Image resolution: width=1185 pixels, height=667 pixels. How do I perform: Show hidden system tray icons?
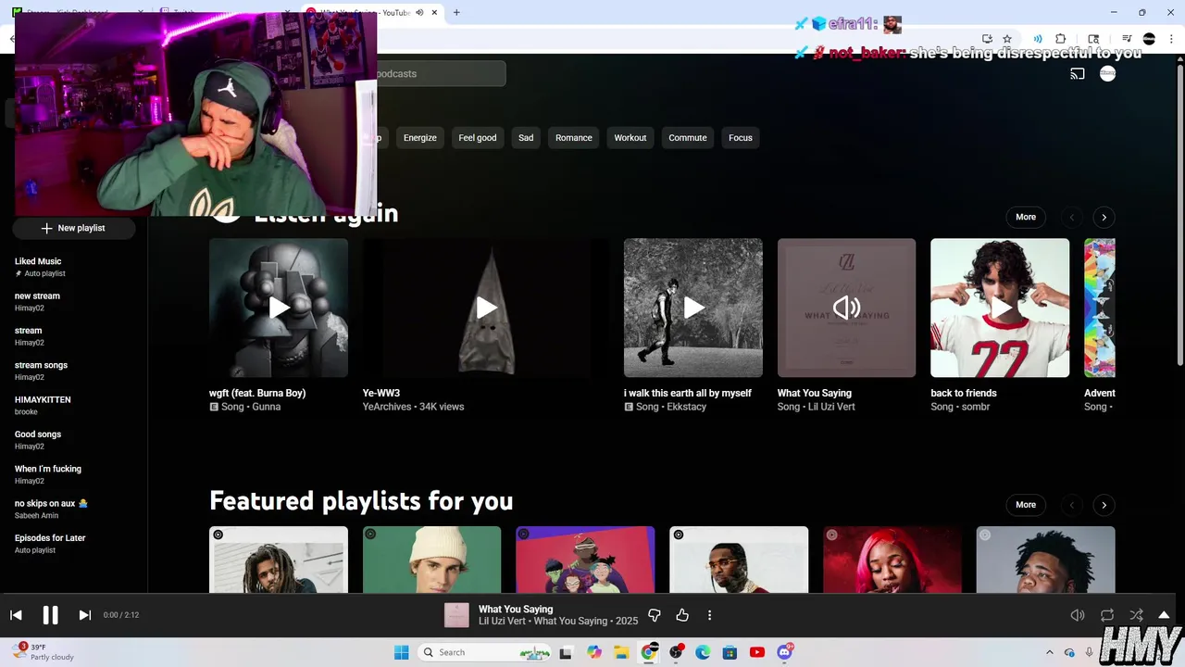tap(1049, 652)
